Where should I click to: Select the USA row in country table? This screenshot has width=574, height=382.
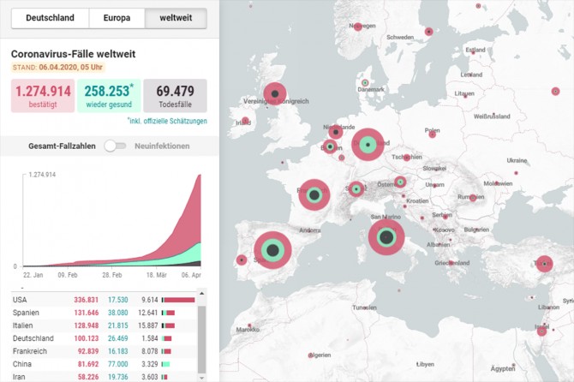pos(103,300)
